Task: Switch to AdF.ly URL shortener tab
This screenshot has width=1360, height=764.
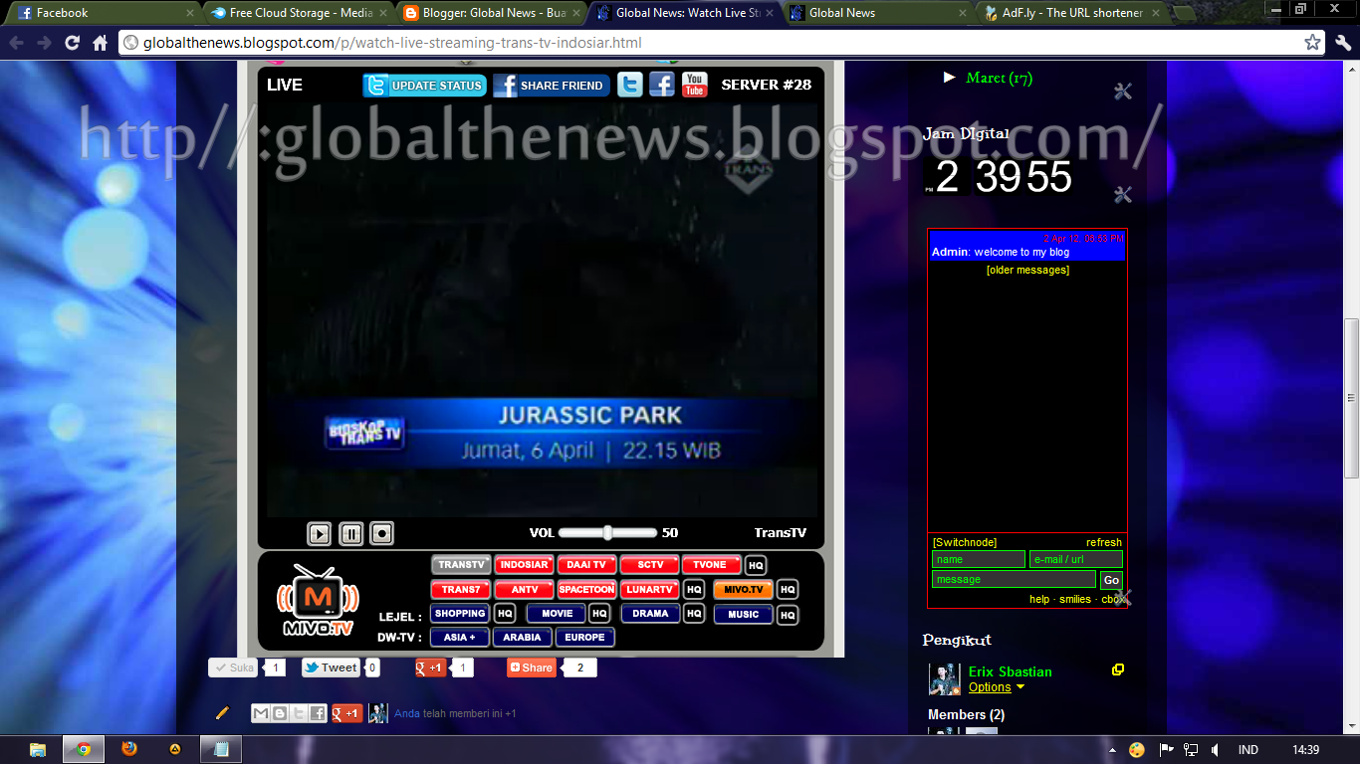Action: pyautogui.click(x=1070, y=13)
